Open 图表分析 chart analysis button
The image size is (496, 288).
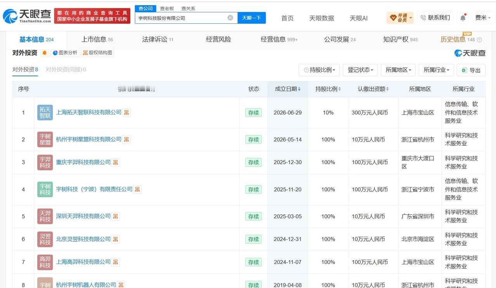[x=65, y=53]
